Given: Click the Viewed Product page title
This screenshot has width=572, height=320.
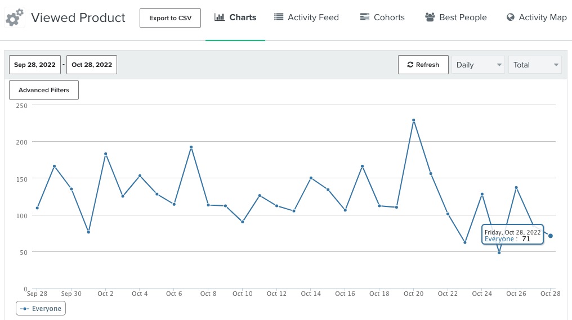Looking at the screenshot, I should (x=78, y=17).
